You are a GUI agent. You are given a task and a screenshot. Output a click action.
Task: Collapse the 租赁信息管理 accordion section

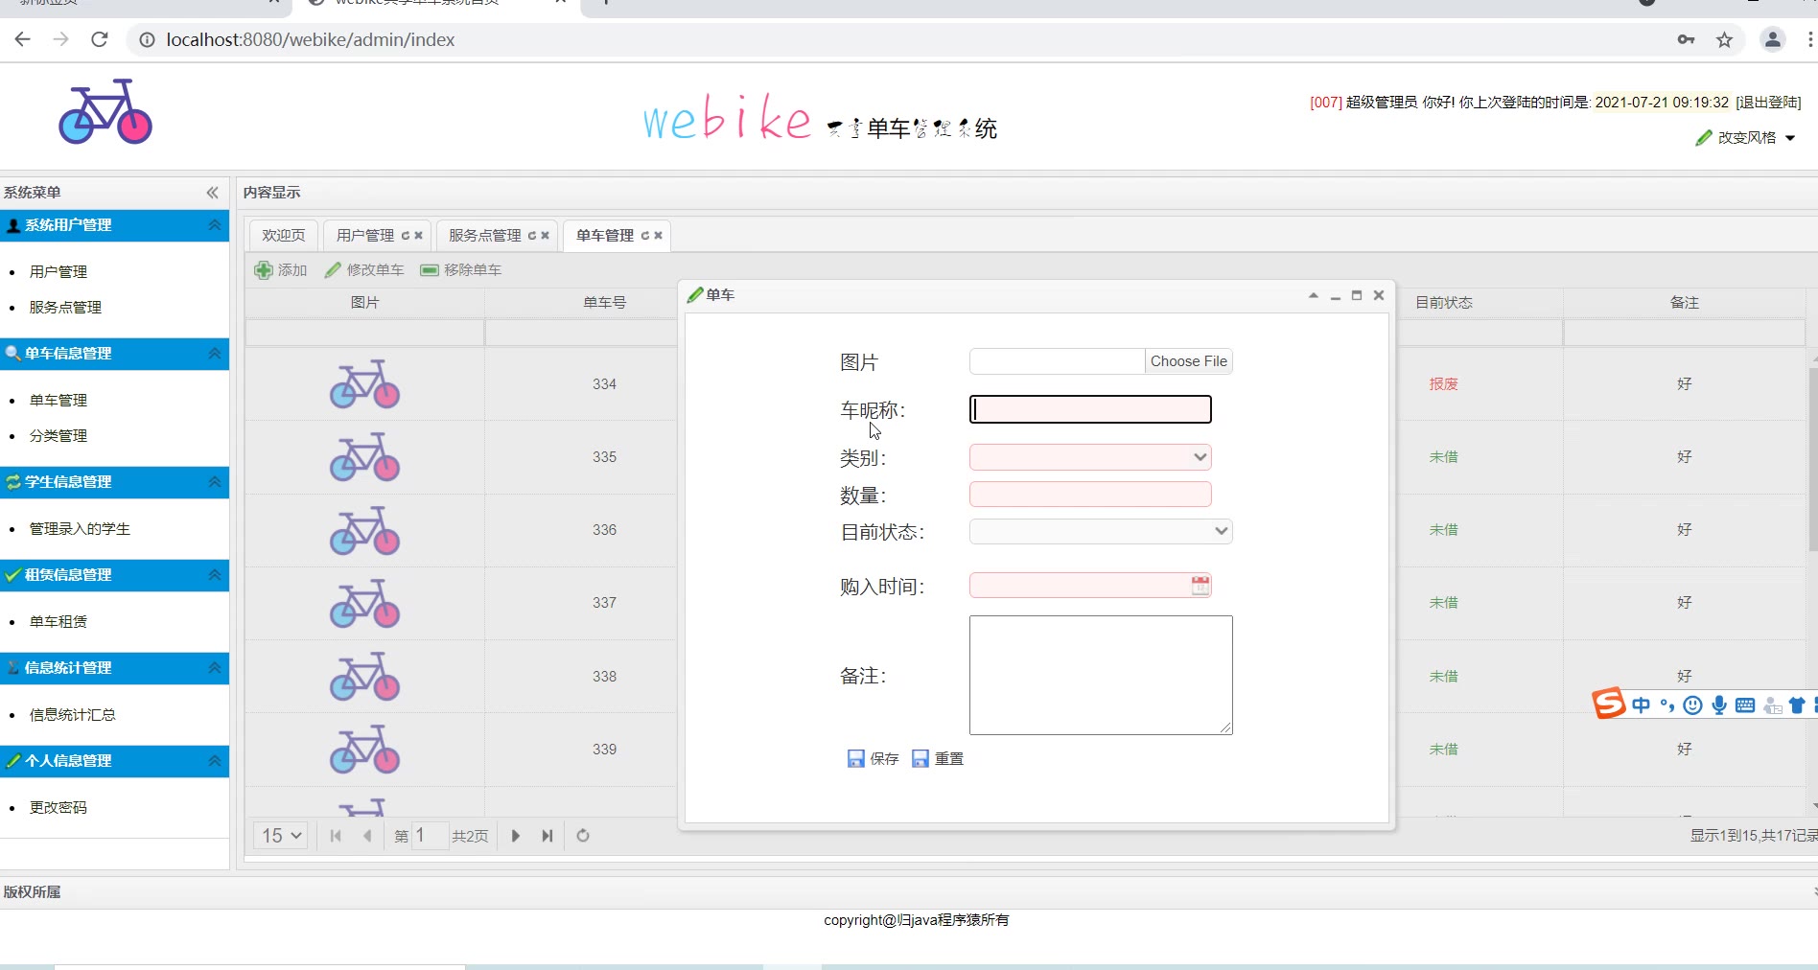point(215,575)
